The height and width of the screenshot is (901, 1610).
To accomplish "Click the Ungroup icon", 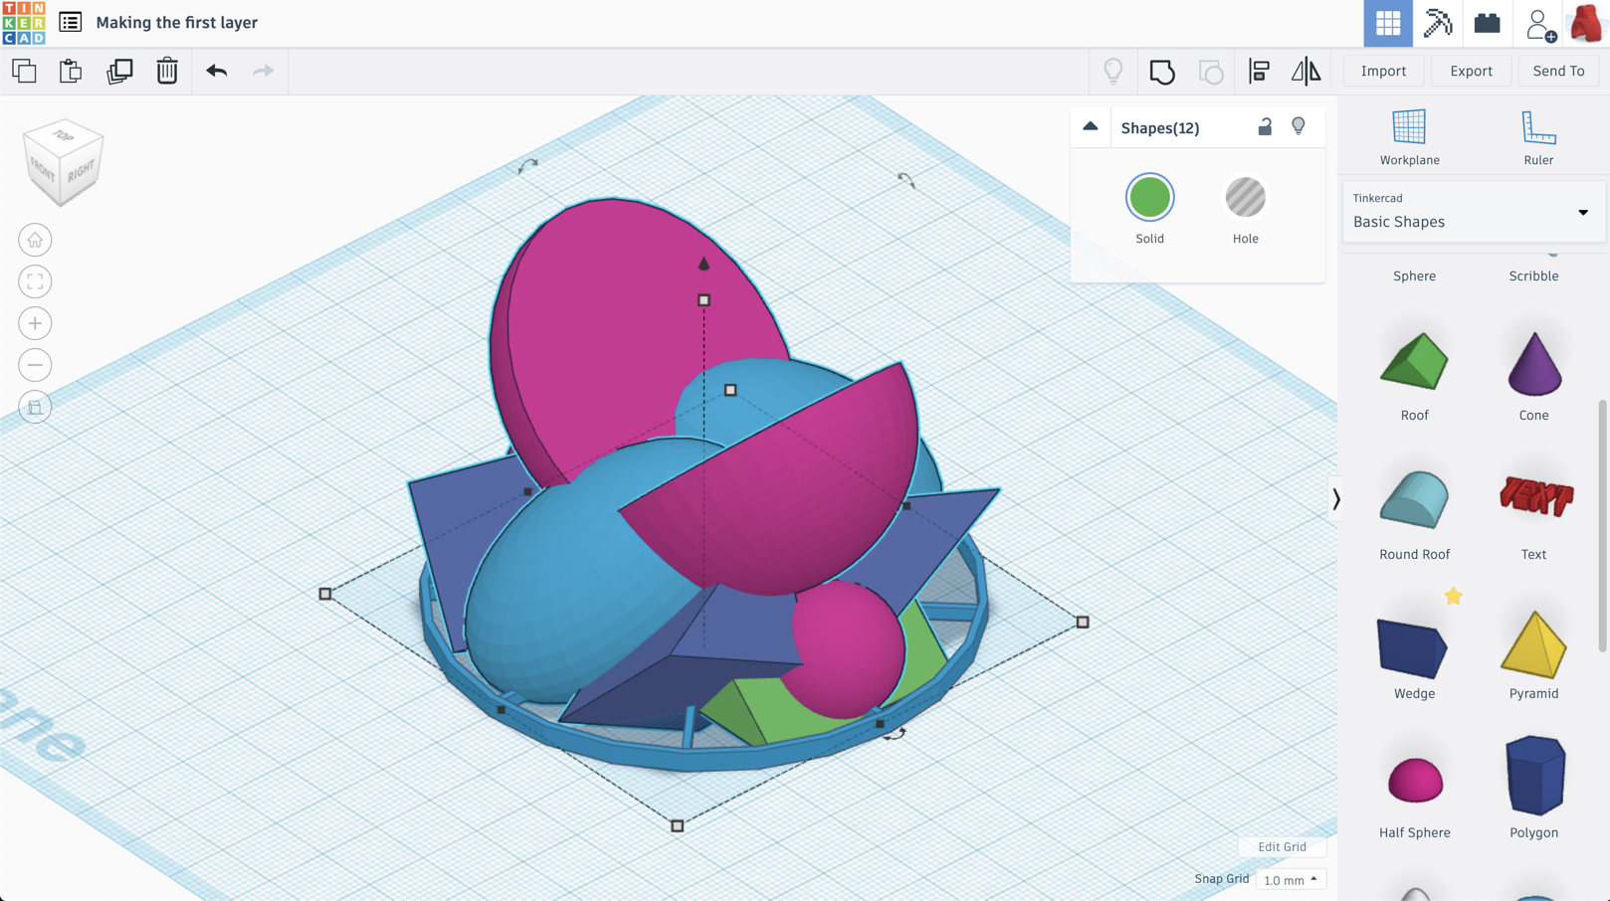I will tap(1211, 71).
